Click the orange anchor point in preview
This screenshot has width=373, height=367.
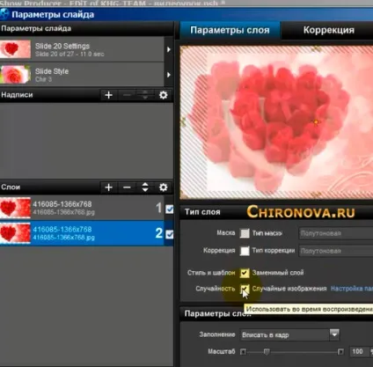[x=316, y=122]
